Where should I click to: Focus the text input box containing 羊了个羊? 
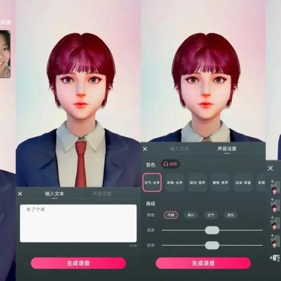click(x=78, y=224)
